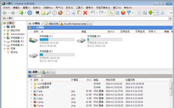Select 本地磁盘 (E:) in folder tree
The height and width of the screenshot is (108, 174).
click(17, 45)
